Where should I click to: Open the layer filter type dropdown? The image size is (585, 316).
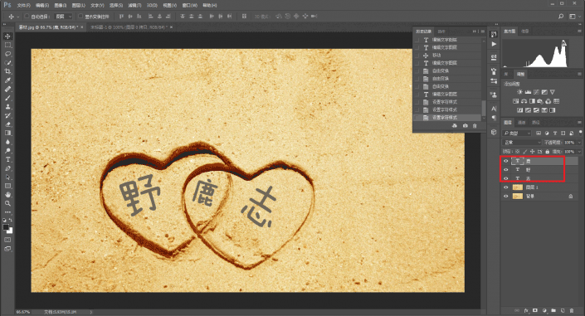click(517, 134)
